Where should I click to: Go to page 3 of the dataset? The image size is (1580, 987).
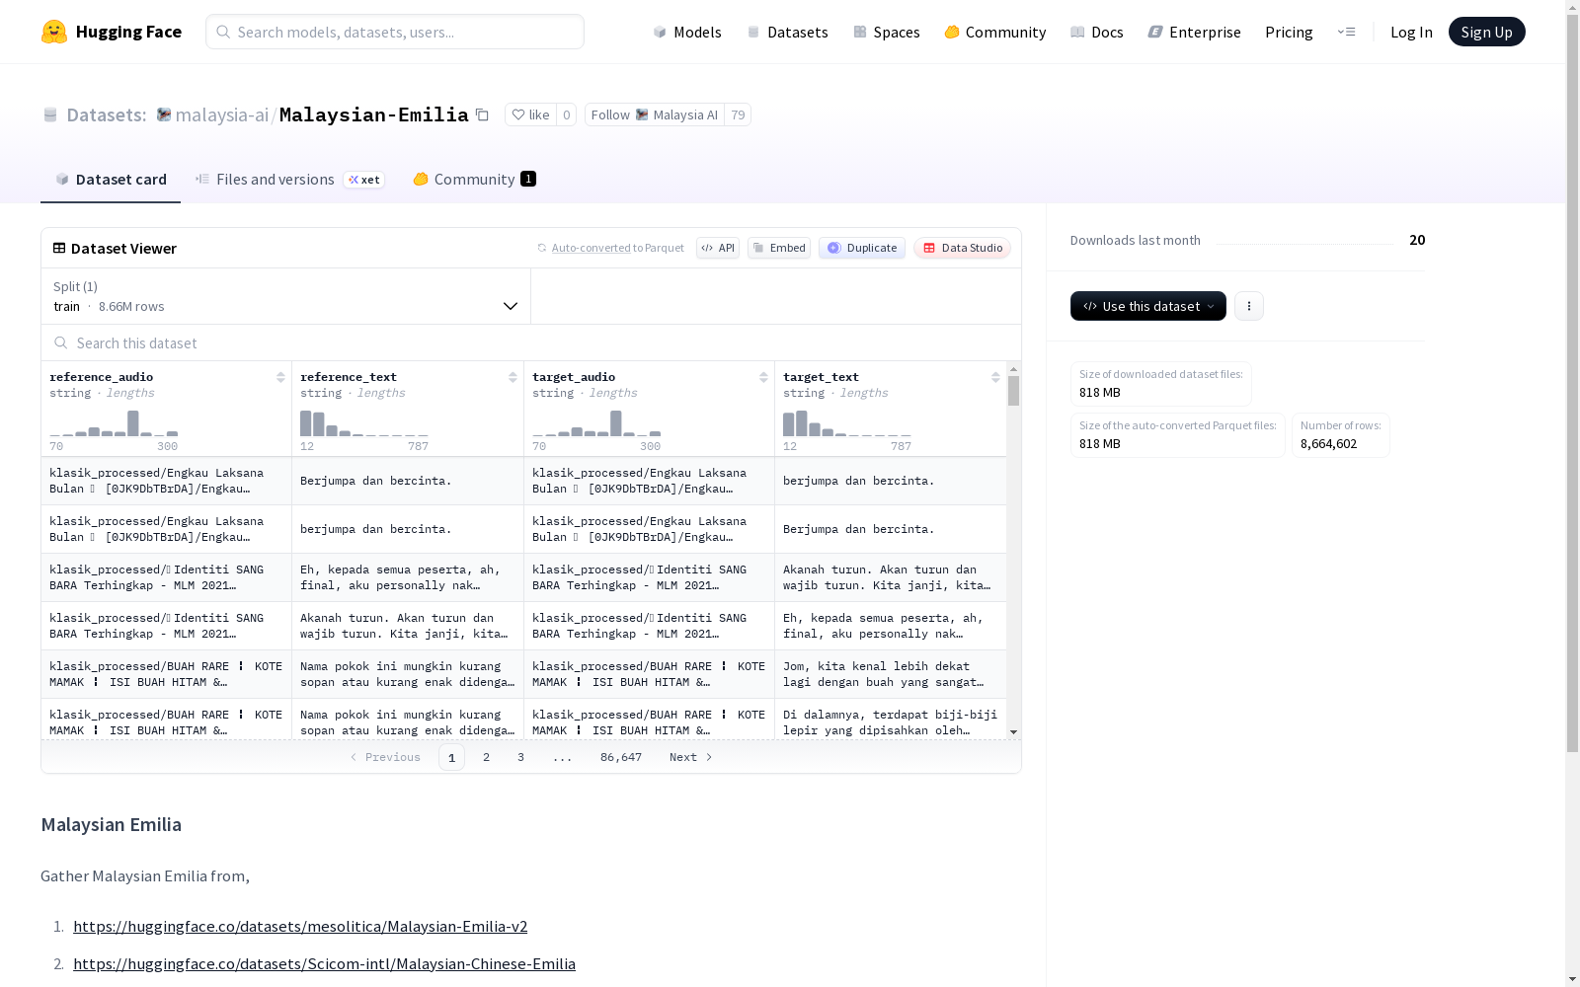[520, 757]
